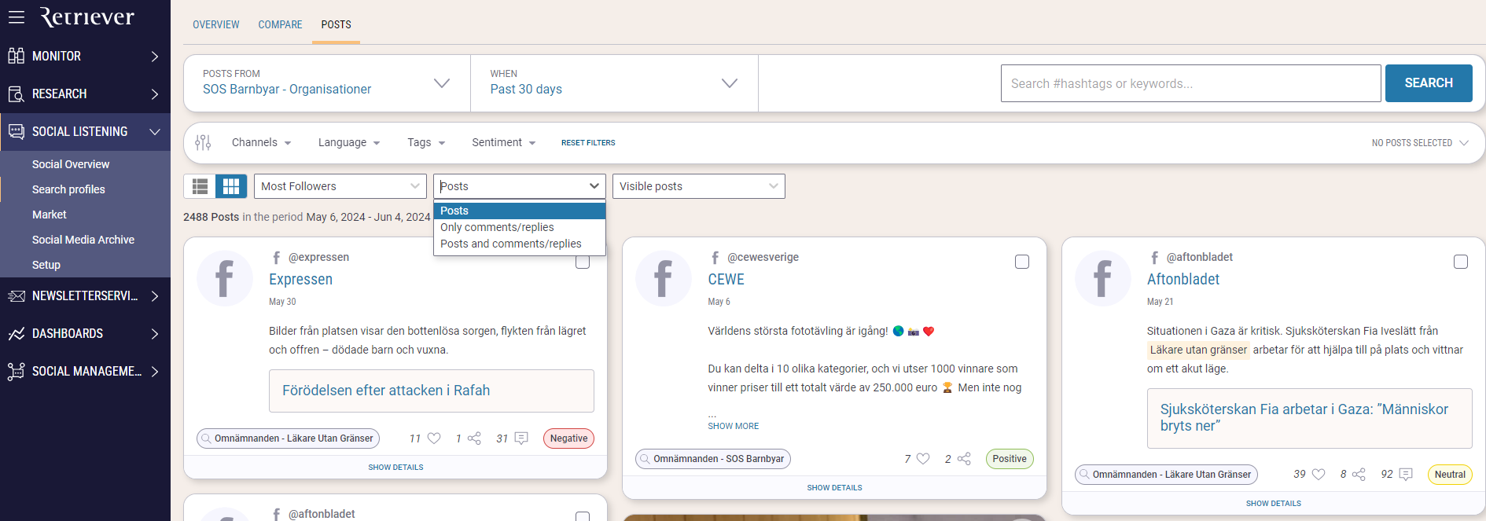The height and width of the screenshot is (521, 1486).
Task: Select the CEWE post checkbox
Action: coord(1022,262)
